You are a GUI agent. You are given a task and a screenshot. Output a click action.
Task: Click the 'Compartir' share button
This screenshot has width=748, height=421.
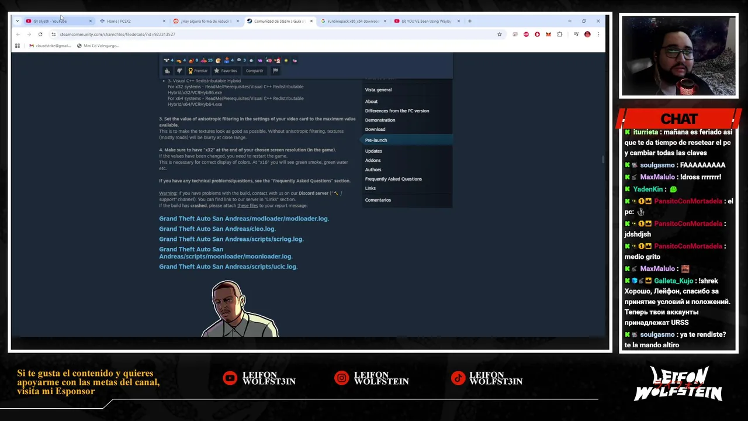(254, 71)
